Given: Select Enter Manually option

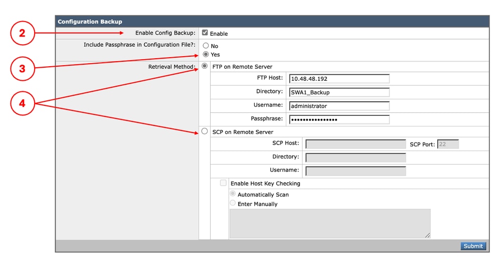Looking at the screenshot, I should point(233,203).
